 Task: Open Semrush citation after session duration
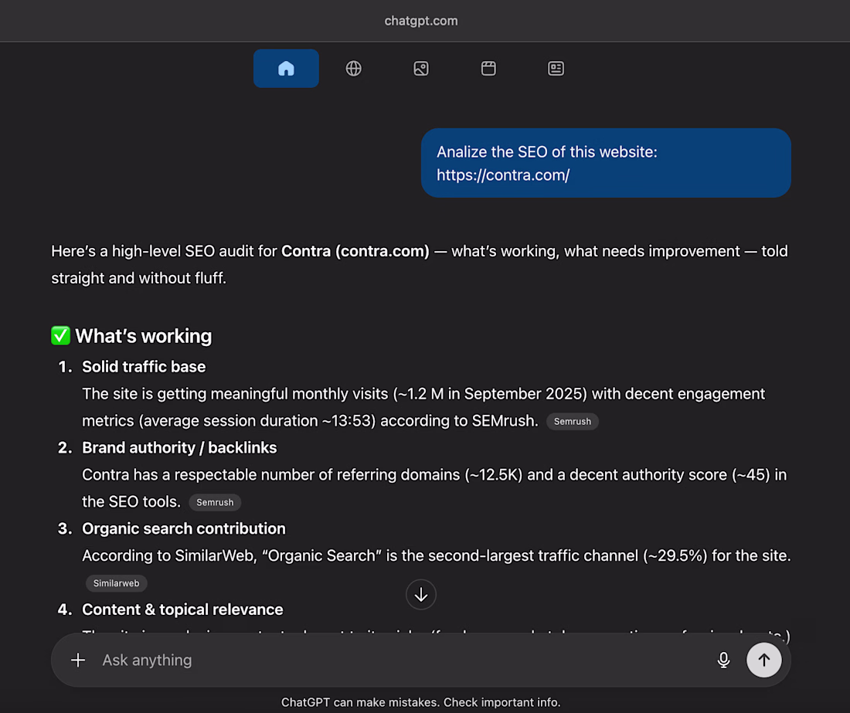click(x=572, y=421)
